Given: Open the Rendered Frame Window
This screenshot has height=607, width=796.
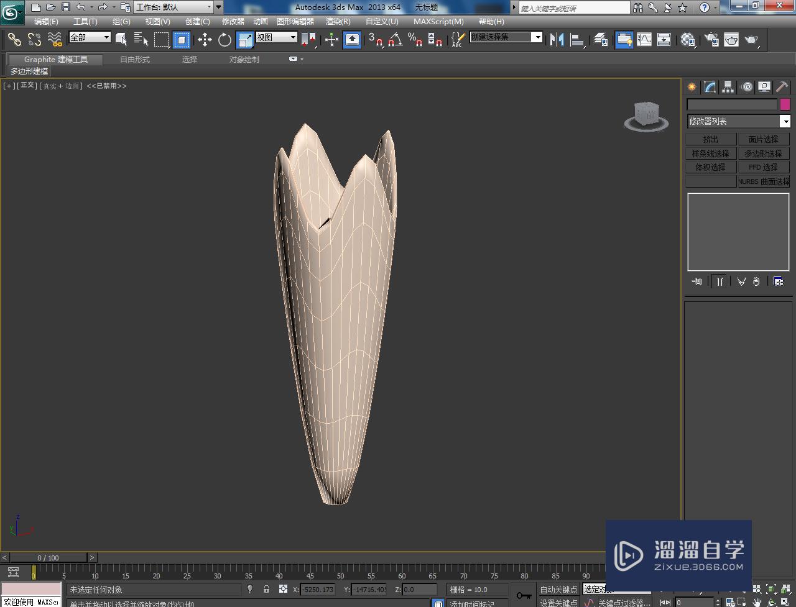Looking at the screenshot, I should (731, 40).
